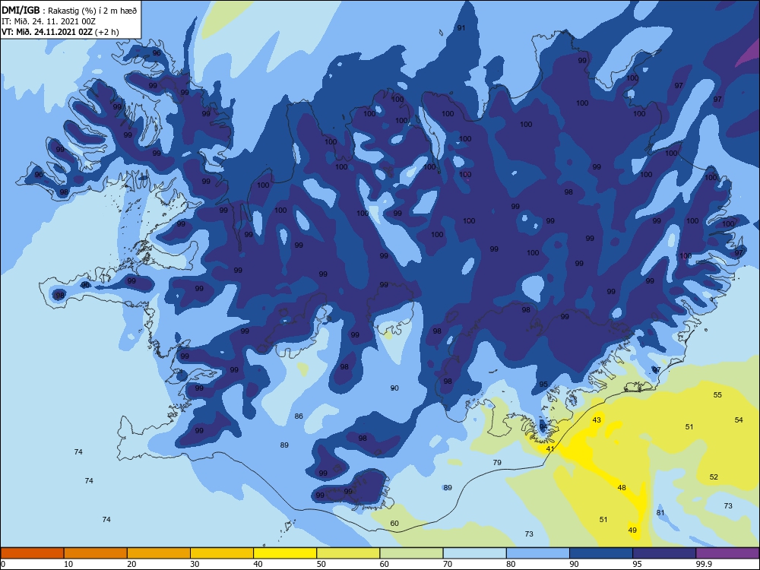Pick the pale blue 70–80 legend swatch

tap(474, 553)
